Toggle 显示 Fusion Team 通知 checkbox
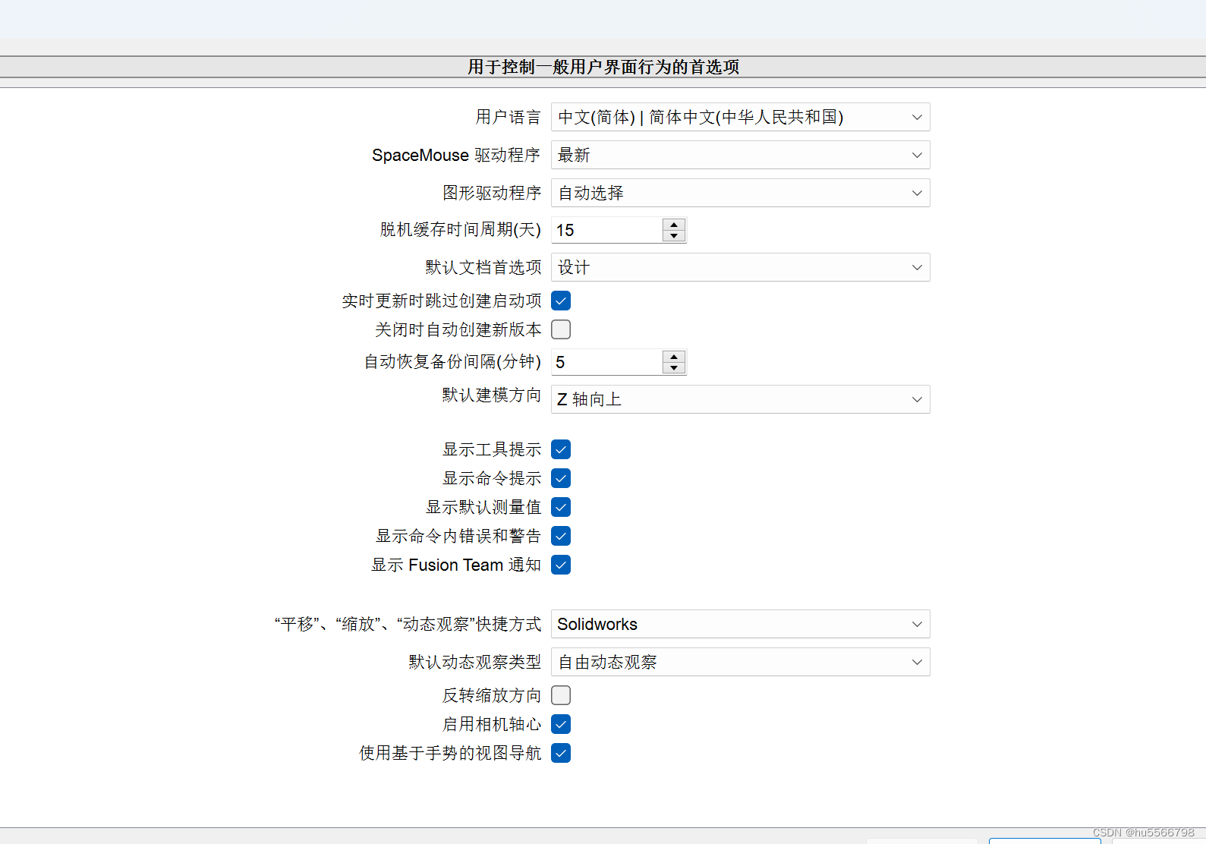 (561, 565)
